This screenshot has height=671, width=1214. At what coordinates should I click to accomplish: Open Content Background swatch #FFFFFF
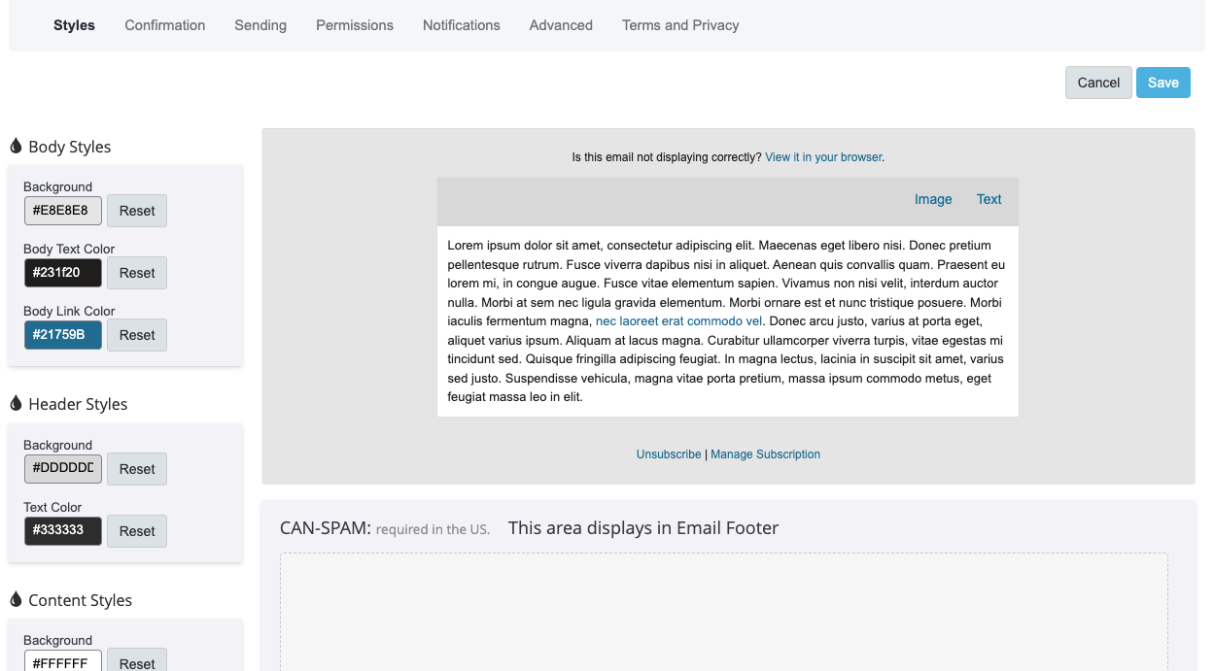coord(63,660)
